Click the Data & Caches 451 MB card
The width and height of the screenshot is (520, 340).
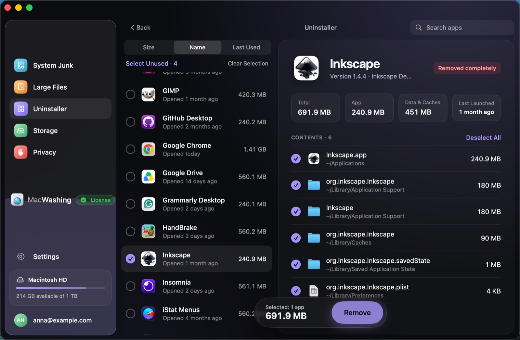pos(423,108)
